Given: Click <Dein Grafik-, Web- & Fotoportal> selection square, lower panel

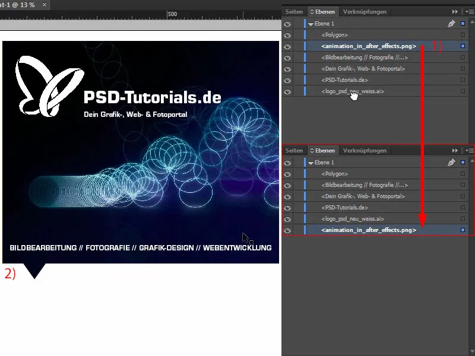Looking at the screenshot, I should pos(463,196).
